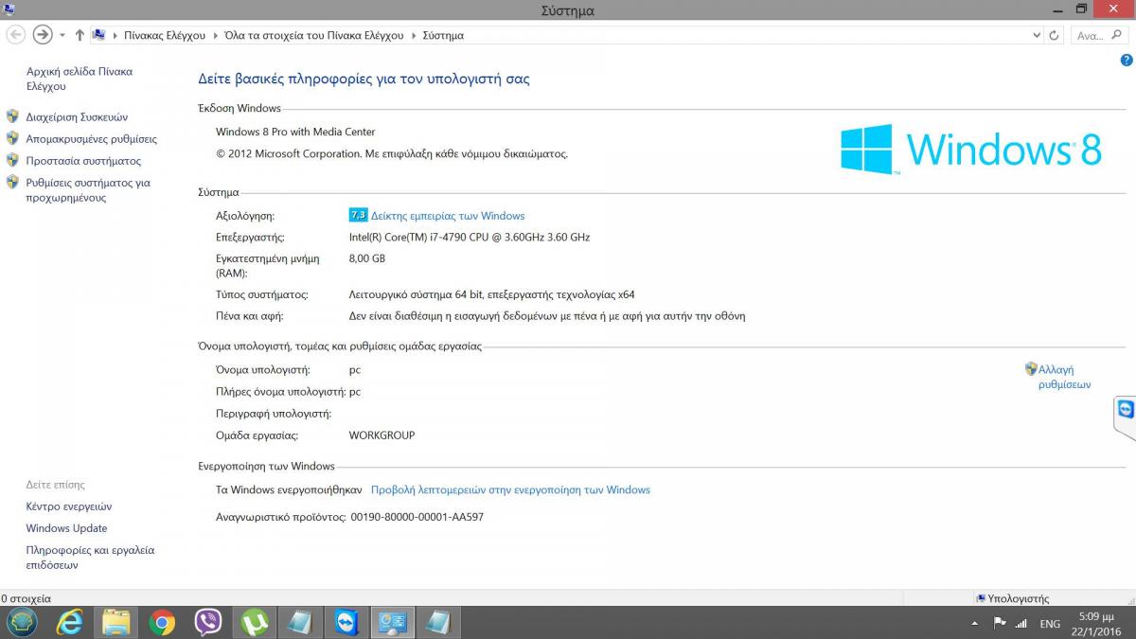Click the blue help question mark icon
Image resolution: width=1136 pixels, height=639 pixels.
tap(1127, 60)
